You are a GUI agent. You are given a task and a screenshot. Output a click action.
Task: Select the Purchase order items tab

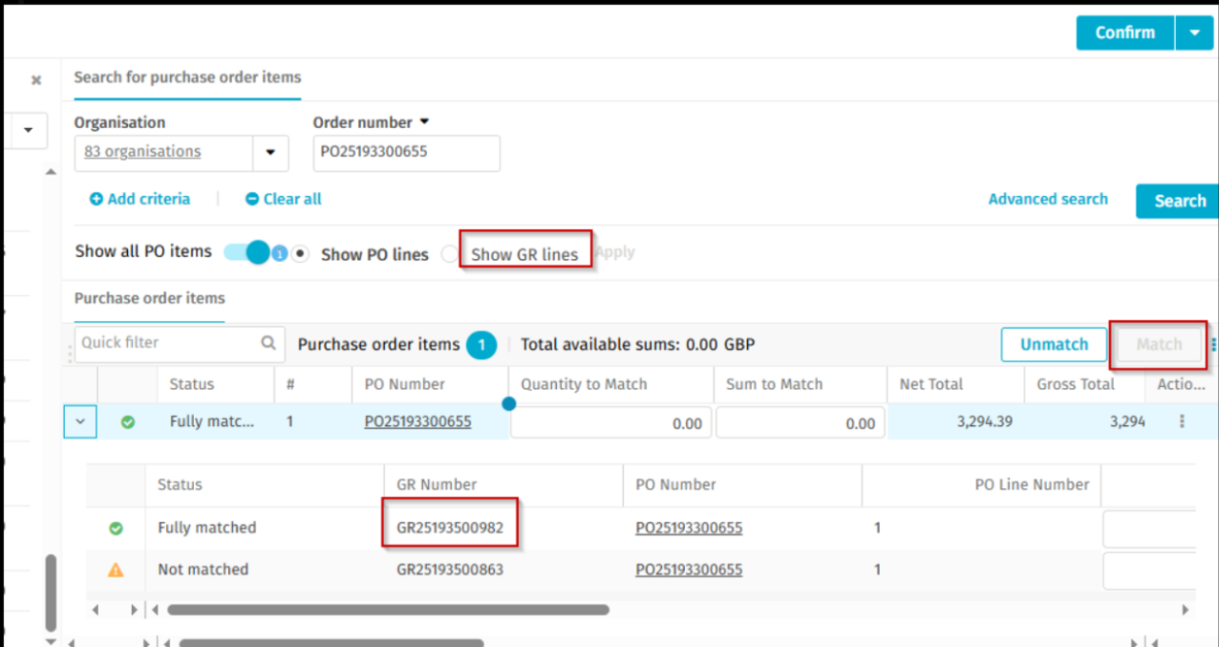tap(149, 298)
